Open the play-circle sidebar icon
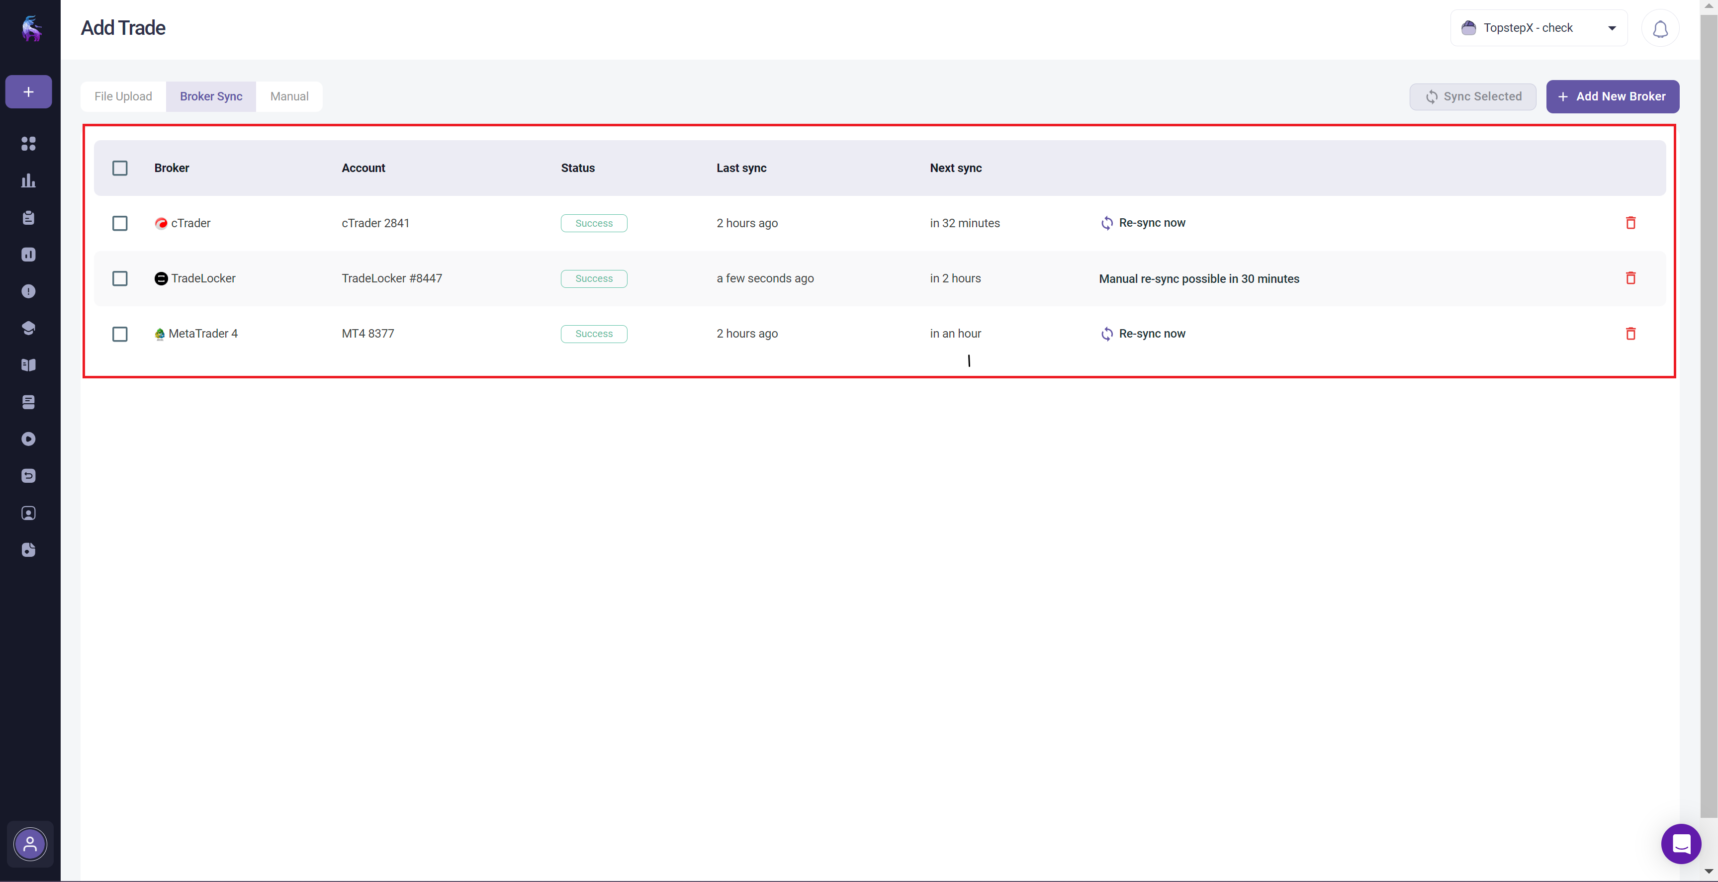 pos(29,439)
